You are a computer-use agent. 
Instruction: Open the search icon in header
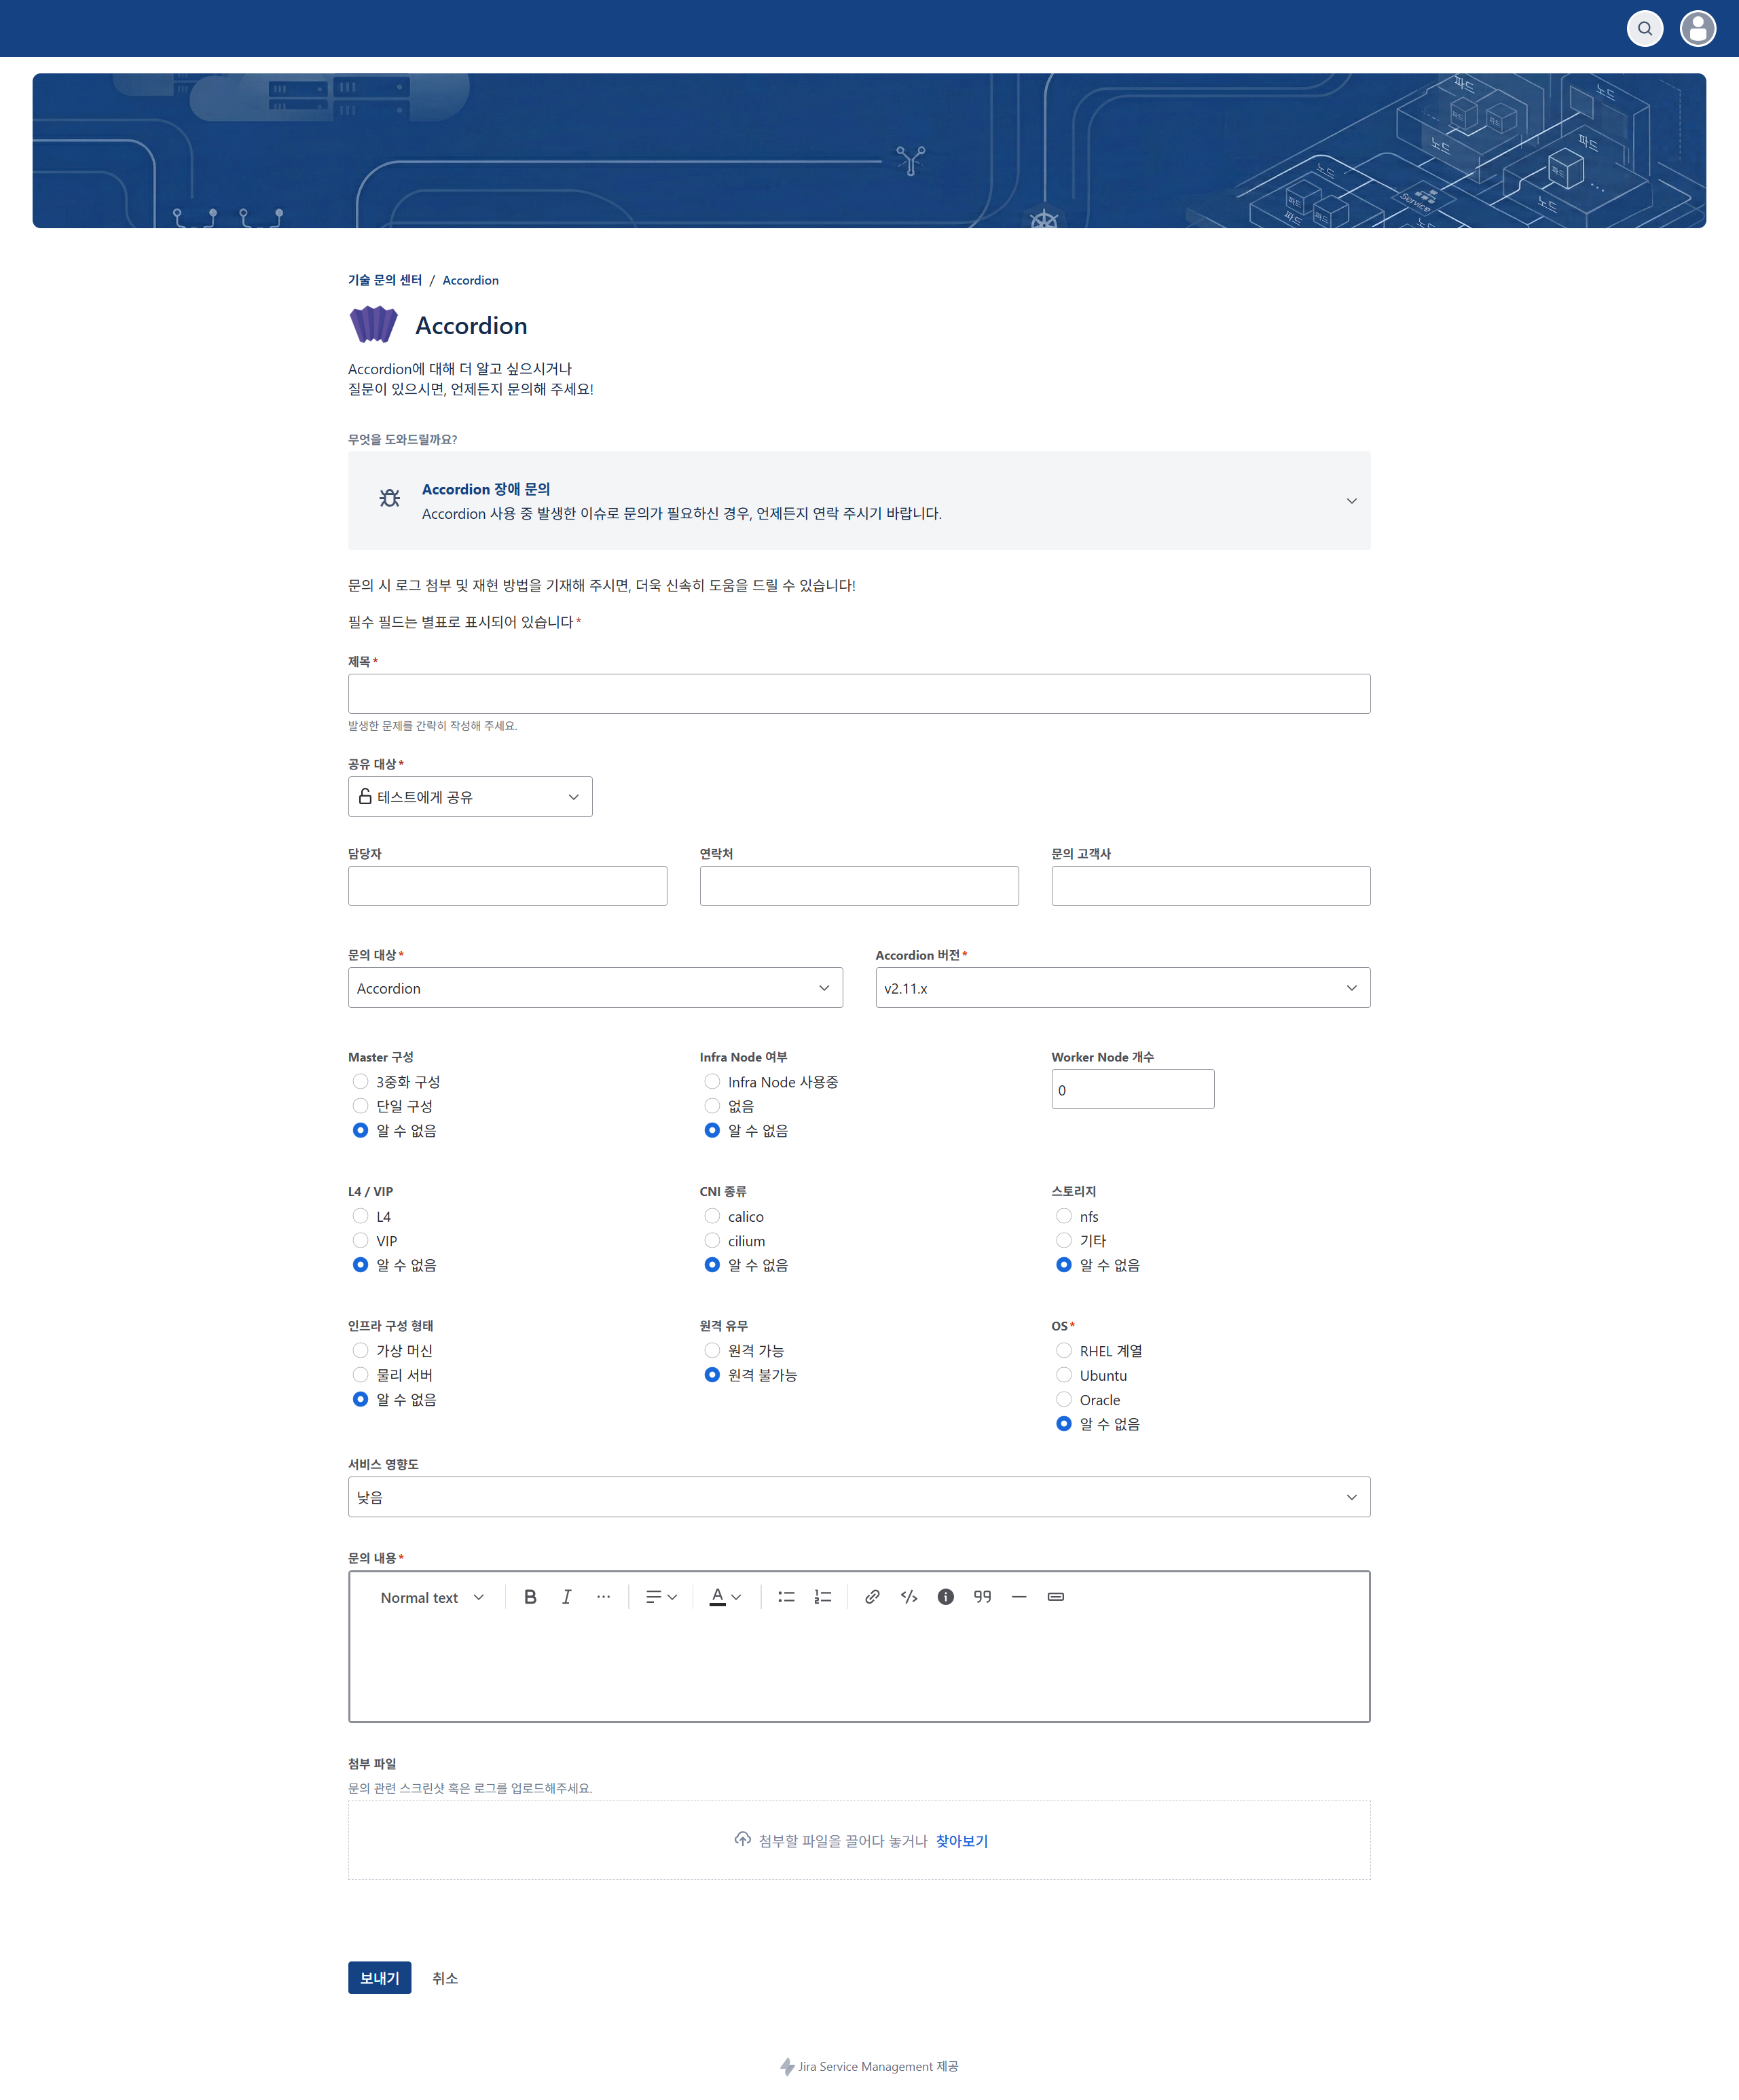coord(1644,28)
